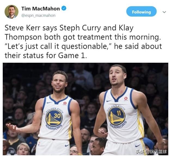Click the face of player number 11

(x=117, y=76)
